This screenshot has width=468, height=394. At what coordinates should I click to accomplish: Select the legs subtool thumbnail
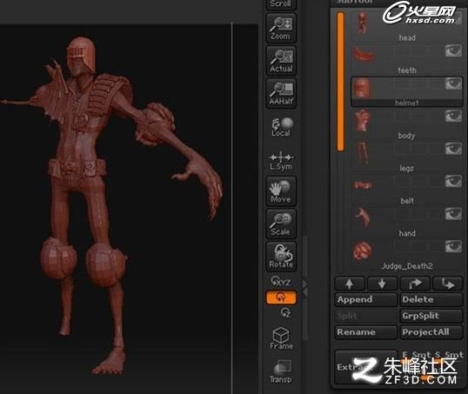[362, 153]
